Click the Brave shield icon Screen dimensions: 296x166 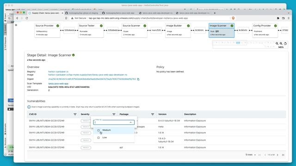tap(233, 18)
